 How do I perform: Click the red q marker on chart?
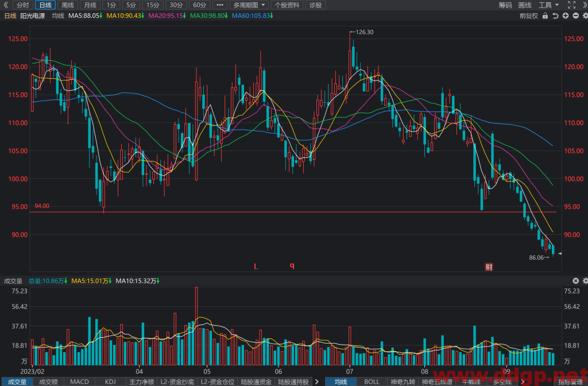(x=292, y=266)
